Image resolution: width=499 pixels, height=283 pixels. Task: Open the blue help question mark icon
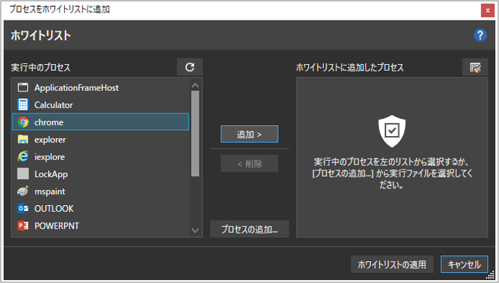(x=480, y=35)
